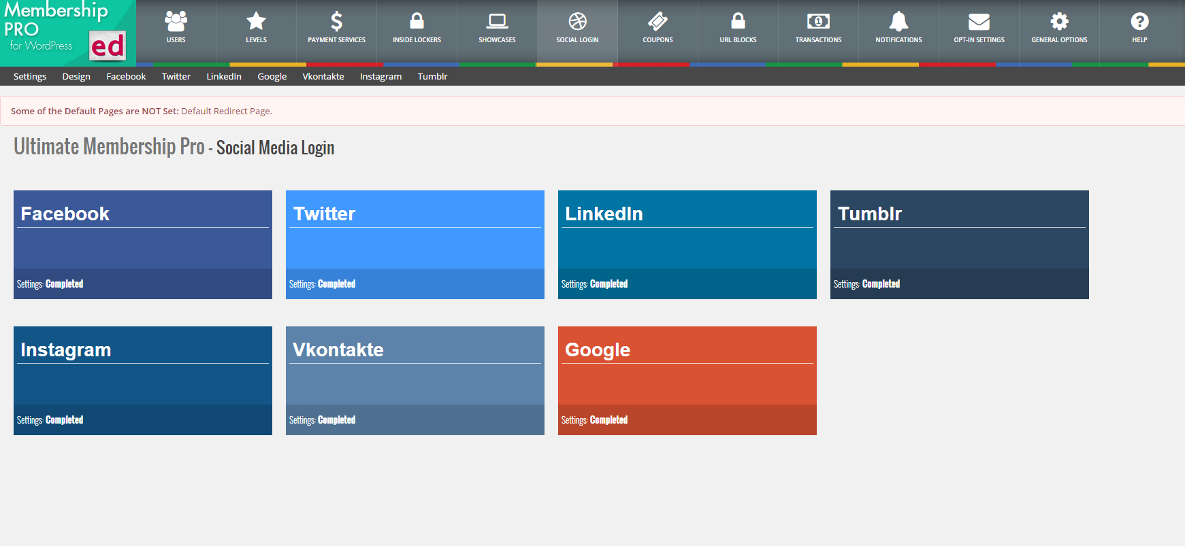Click 'Settings: Completed' on the Twitter card
The image size is (1185, 546).
click(323, 284)
